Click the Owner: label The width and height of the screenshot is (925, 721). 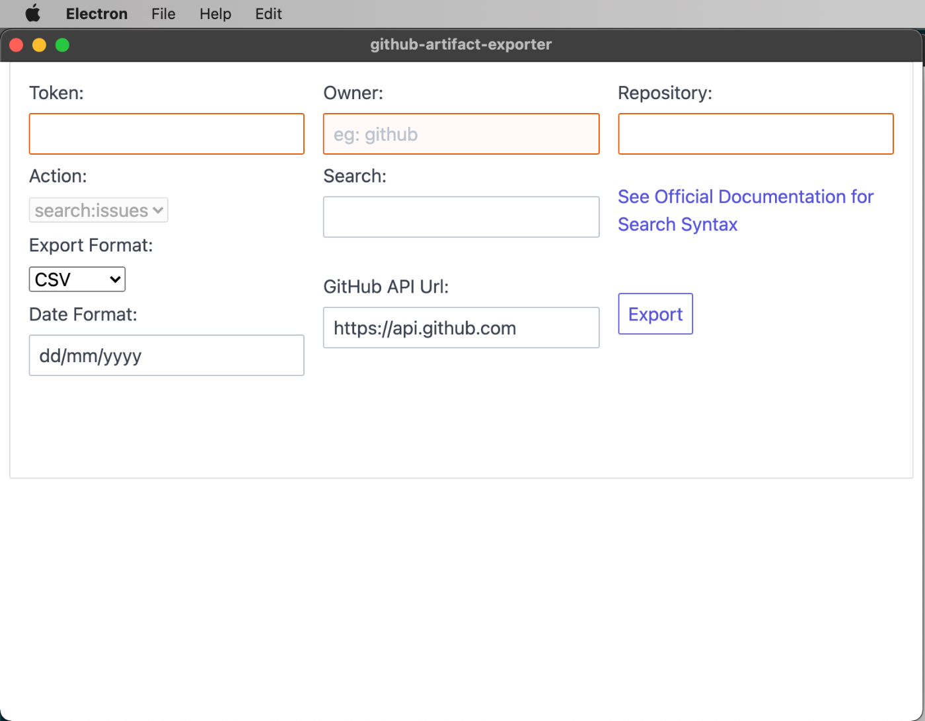click(353, 93)
